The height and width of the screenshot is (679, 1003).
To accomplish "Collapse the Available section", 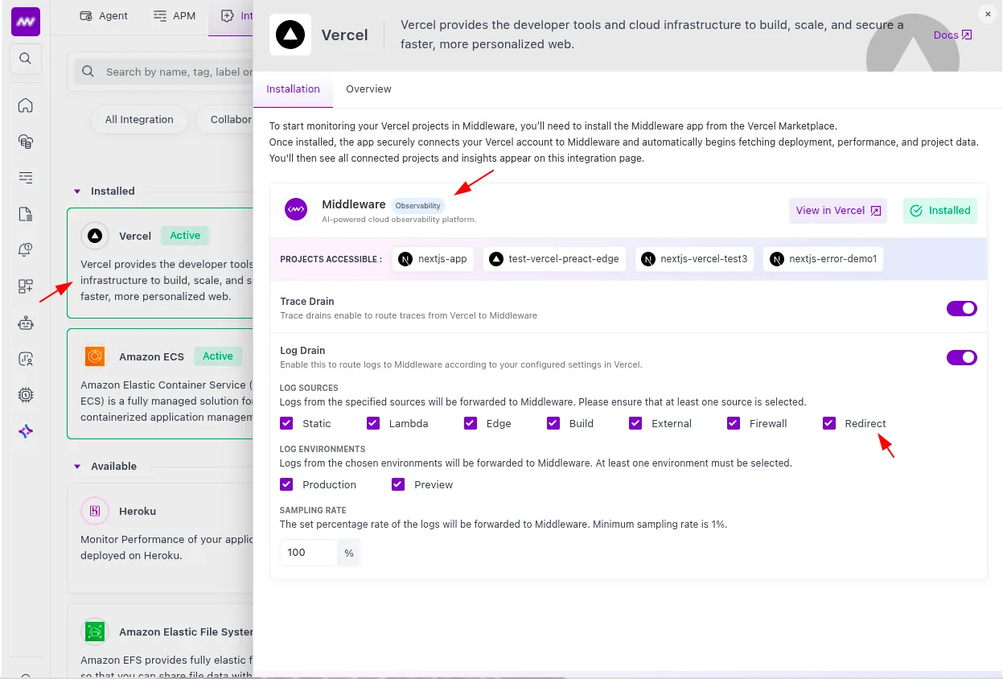I will pos(77,467).
